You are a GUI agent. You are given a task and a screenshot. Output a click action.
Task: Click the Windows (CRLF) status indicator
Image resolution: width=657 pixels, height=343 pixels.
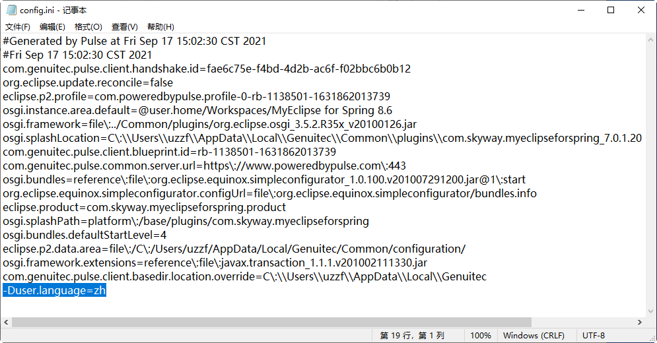pyautogui.click(x=535, y=336)
